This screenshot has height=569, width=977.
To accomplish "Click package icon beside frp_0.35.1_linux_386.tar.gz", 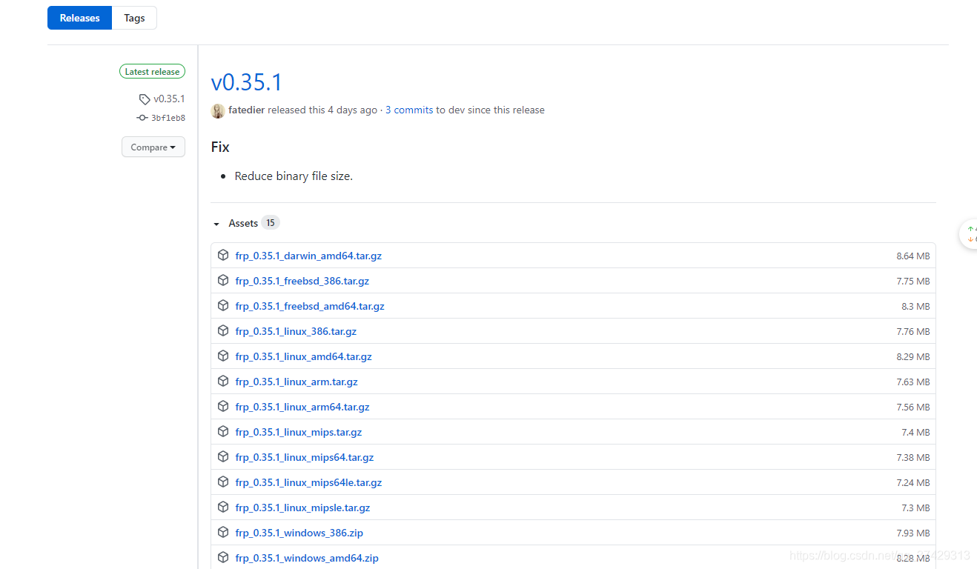I will click(x=223, y=330).
